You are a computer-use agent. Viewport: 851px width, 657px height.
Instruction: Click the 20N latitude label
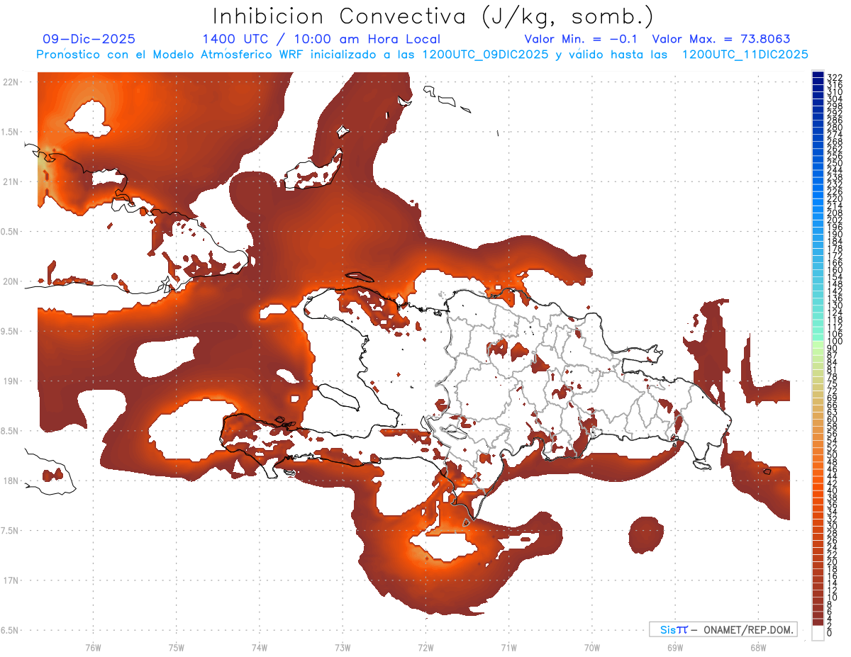click(x=10, y=281)
